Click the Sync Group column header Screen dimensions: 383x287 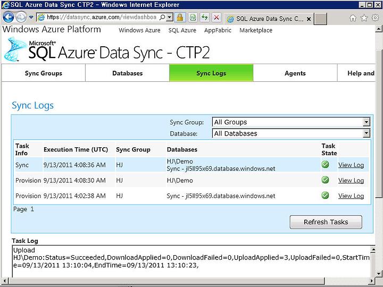point(133,149)
